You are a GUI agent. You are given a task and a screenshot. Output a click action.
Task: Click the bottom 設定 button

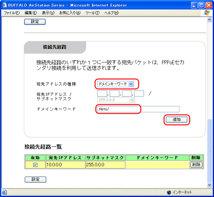point(35,180)
